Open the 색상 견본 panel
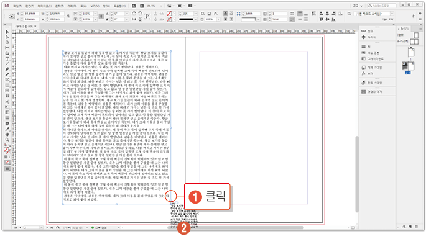Image resolution: width=426 pixels, height=239 pixels. coord(370,53)
